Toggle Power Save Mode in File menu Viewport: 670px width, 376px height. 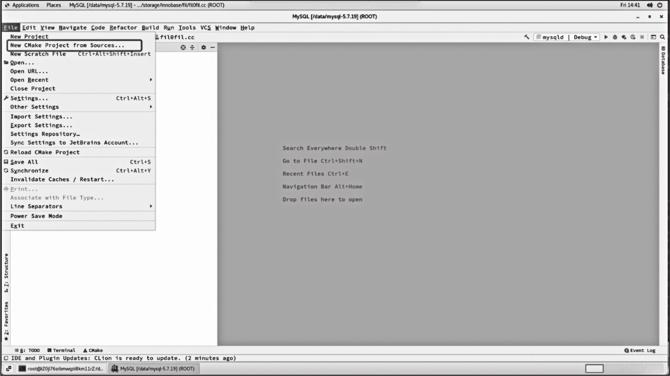(36, 216)
